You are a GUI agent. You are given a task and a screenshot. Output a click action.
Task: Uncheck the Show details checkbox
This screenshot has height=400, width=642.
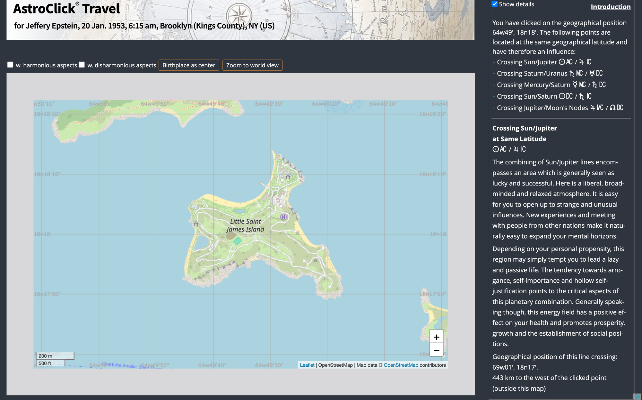pos(495,4)
